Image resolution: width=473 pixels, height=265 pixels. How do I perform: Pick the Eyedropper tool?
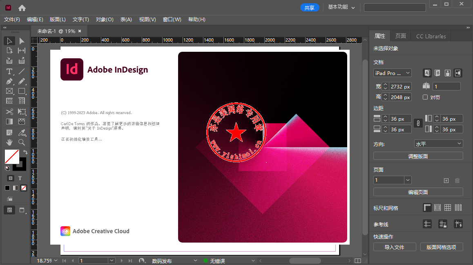click(21, 132)
